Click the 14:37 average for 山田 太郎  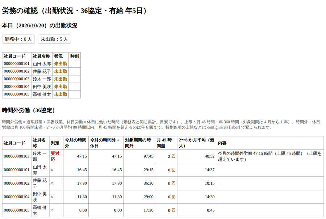point(210,170)
